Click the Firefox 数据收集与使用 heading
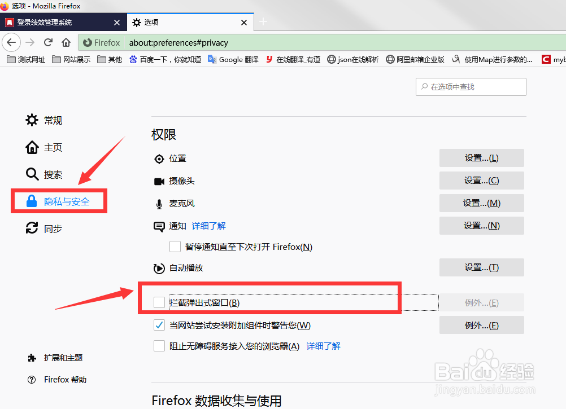The width and height of the screenshot is (566, 409). [216, 401]
